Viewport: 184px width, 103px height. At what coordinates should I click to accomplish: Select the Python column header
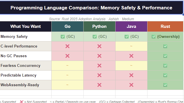[99, 26]
